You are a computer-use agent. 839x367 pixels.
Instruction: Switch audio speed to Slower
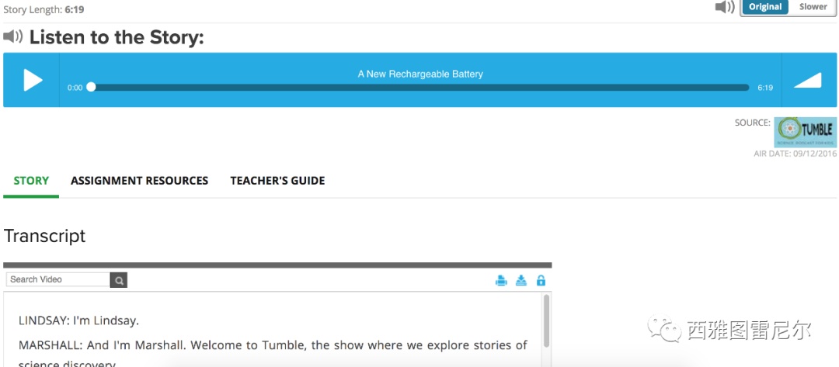tap(813, 7)
